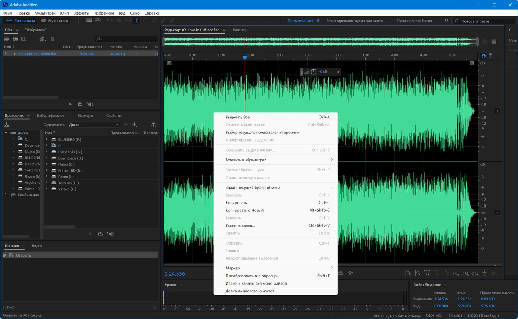Expand 02. Love In C Minor.flac row

tap(5, 54)
